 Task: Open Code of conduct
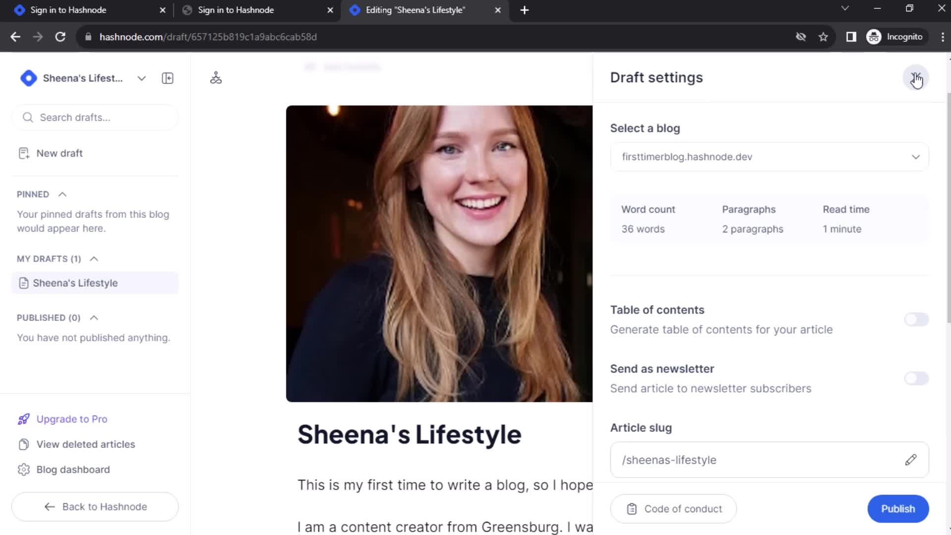pyautogui.click(x=673, y=509)
